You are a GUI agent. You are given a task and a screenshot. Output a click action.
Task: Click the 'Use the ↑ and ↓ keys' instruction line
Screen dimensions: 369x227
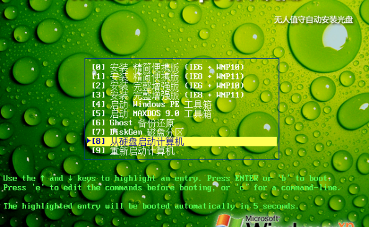coord(167,179)
